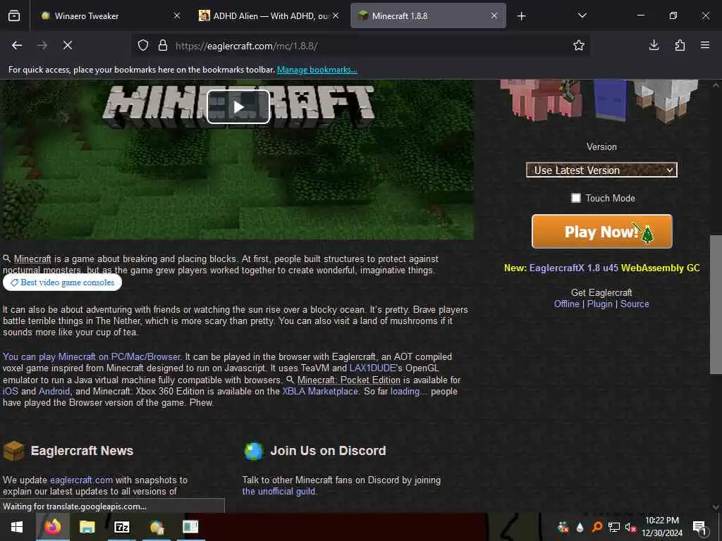
Task: Switch to ADHD Alien tab
Action: click(x=269, y=15)
